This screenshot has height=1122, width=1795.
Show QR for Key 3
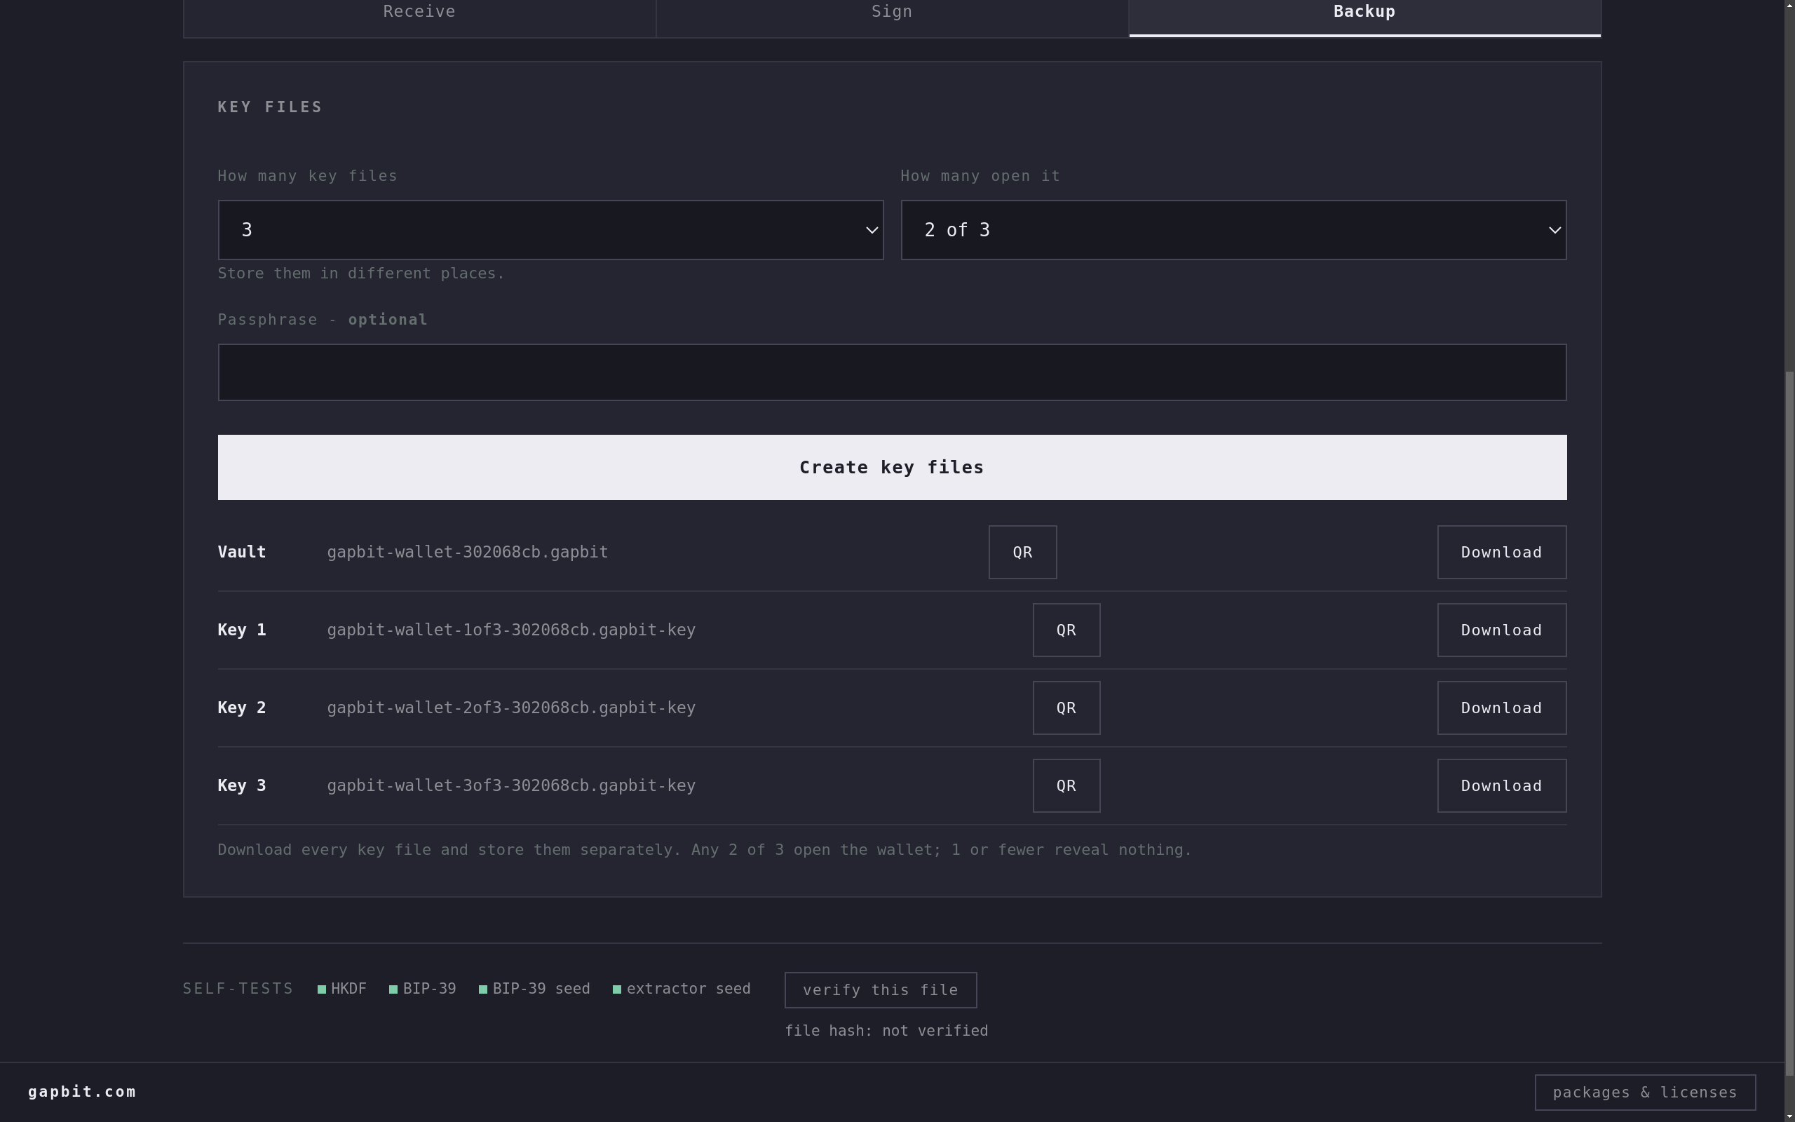[x=1066, y=786]
